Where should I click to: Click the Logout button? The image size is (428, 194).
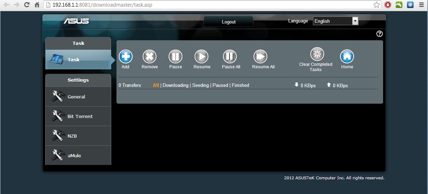pyautogui.click(x=228, y=22)
